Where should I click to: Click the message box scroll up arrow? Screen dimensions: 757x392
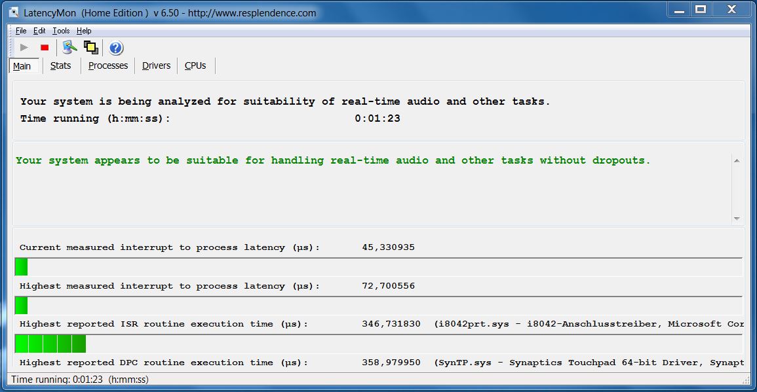(737, 161)
